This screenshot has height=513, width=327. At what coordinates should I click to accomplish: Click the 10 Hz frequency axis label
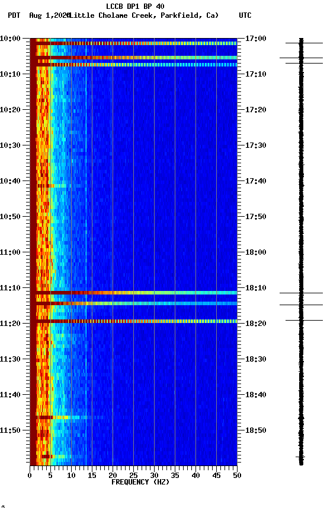(x=71, y=476)
